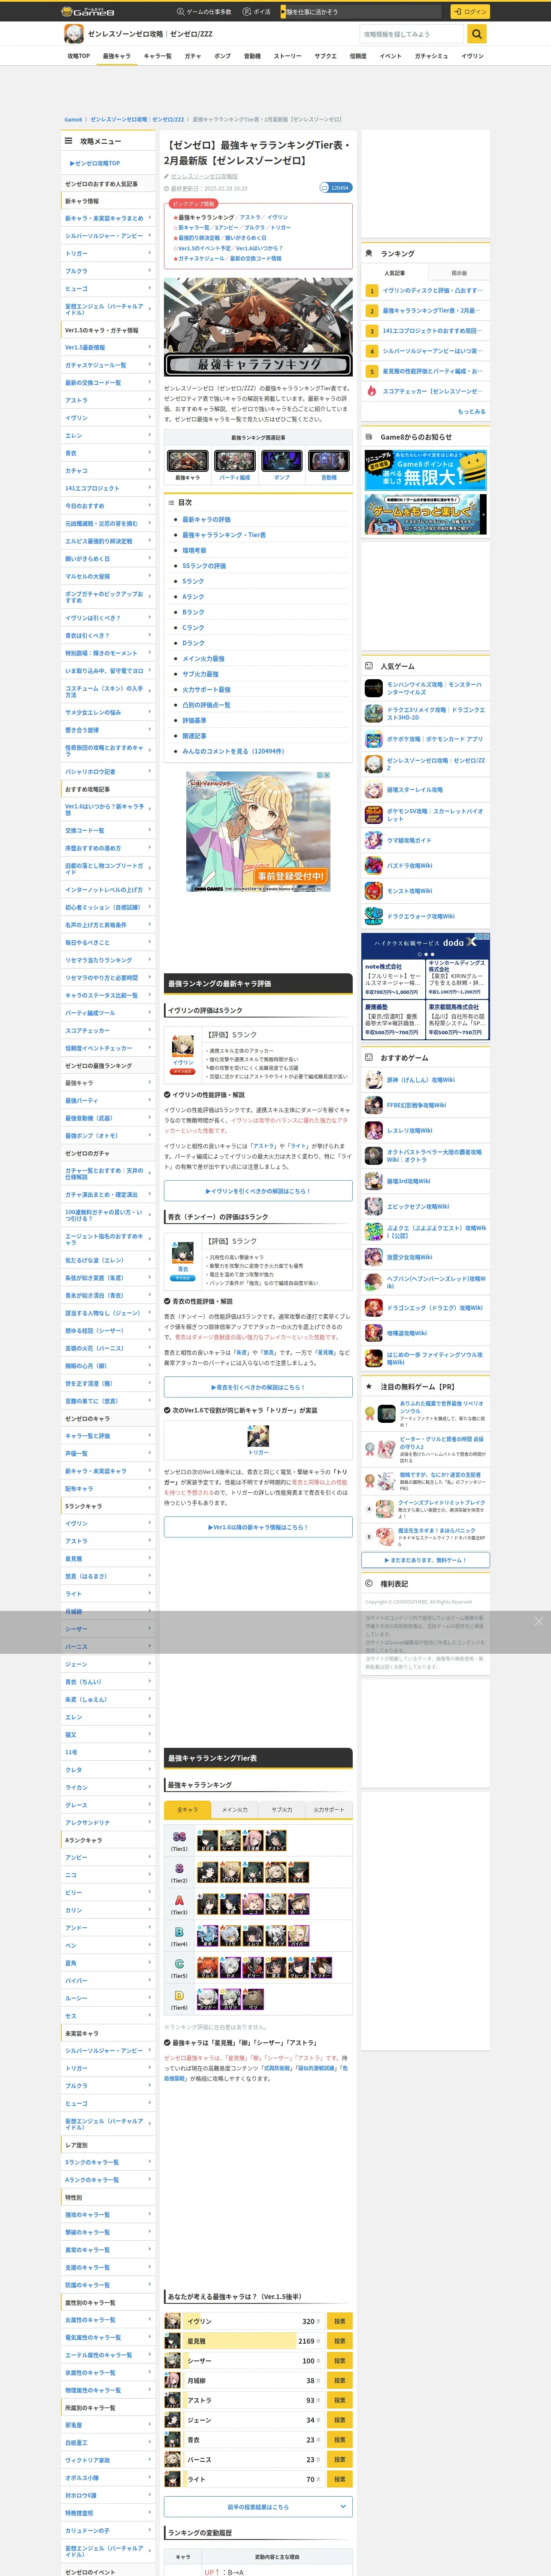Expand 前半の投票結果はこちら dropdown
551x2576 pixels.
pos(258,2507)
